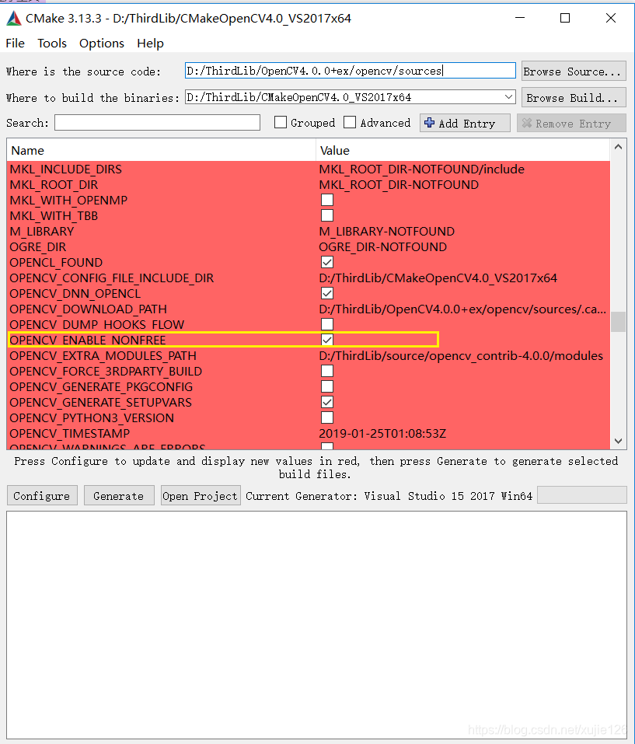Click the Browse Source button
Screen dimensions: 635x744
click(x=574, y=72)
